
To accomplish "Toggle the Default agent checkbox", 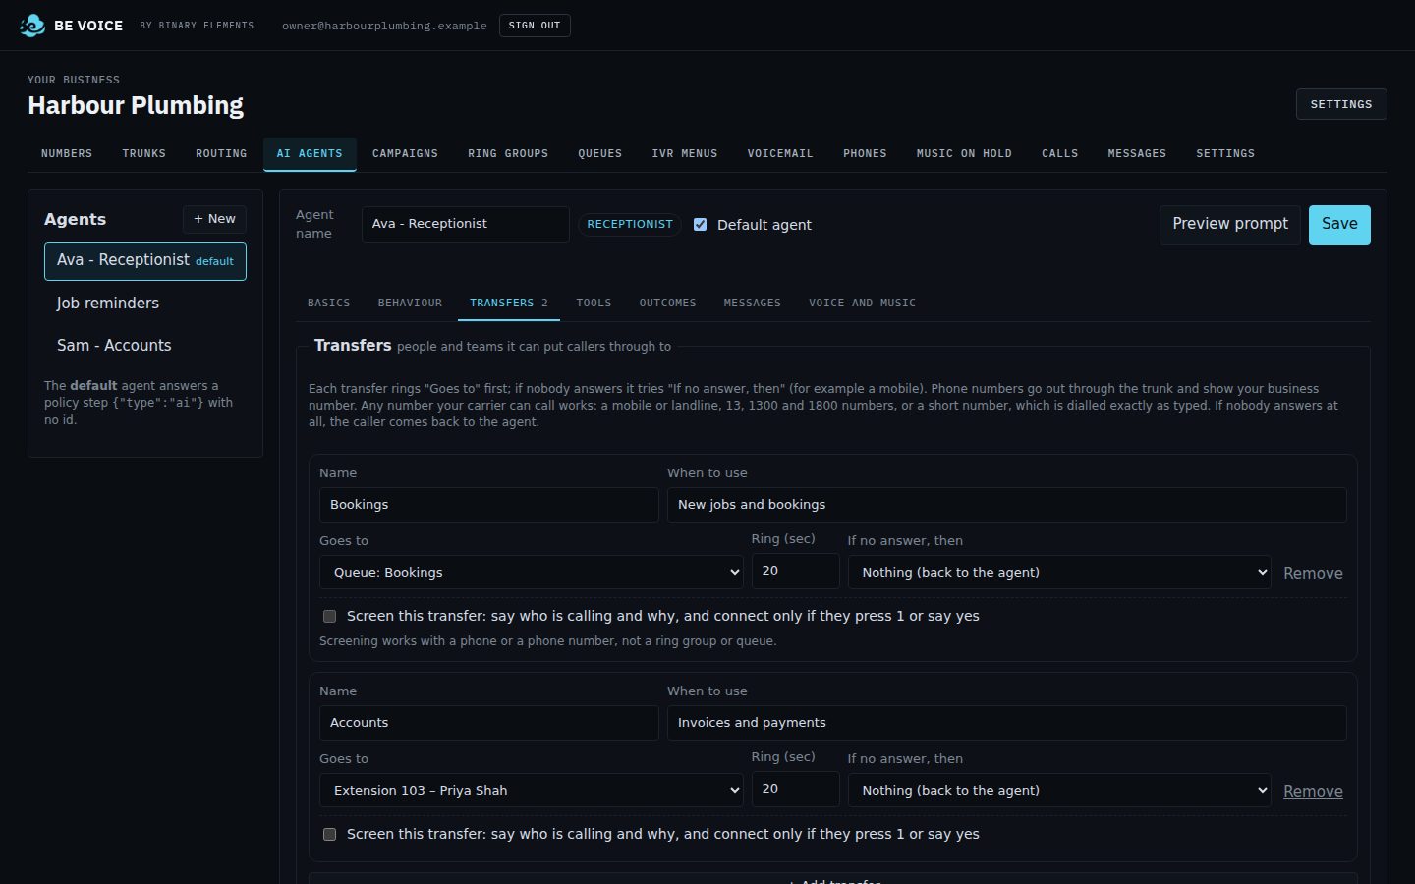I will click(x=701, y=225).
